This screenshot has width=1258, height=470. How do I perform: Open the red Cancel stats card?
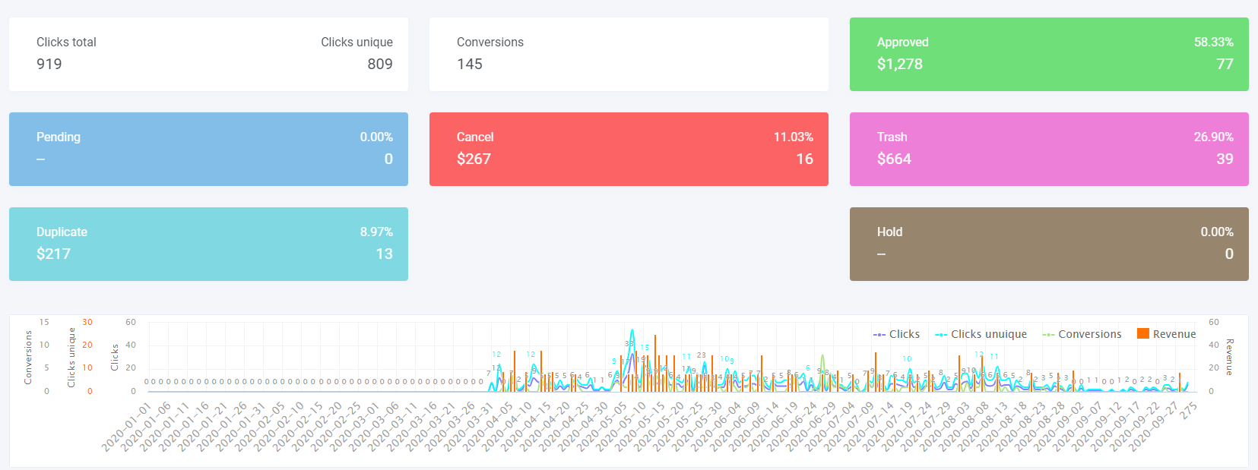click(x=629, y=150)
